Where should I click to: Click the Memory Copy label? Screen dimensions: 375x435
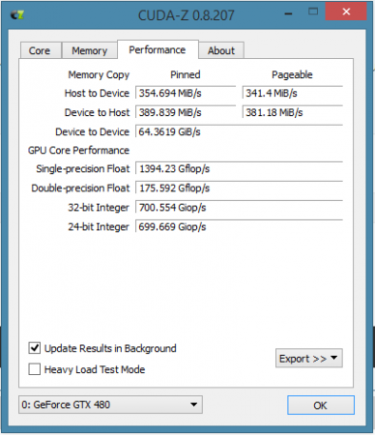click(x=99, y=75)
